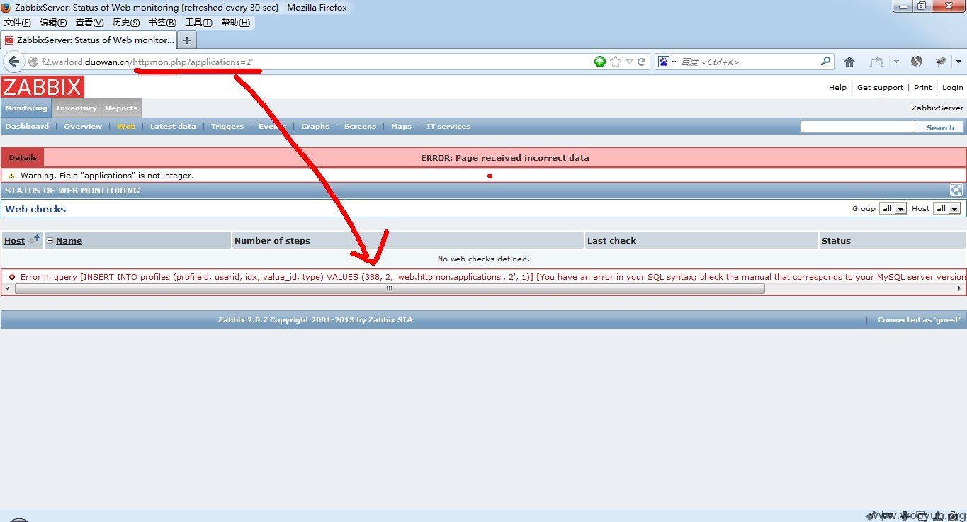Viewport: 967px width, 522px height.
Task: Open 工具(T) menu
Action: (199, 23)
